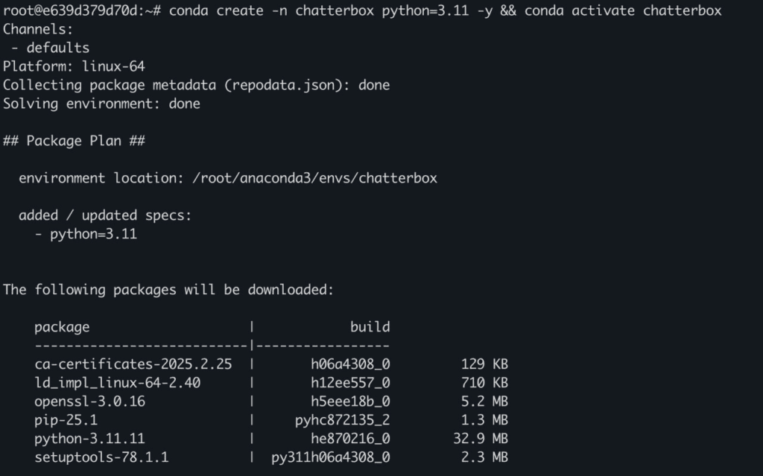763x476 pixels.
Task: Click the '2.3 MB' size value
Action: 484,457
